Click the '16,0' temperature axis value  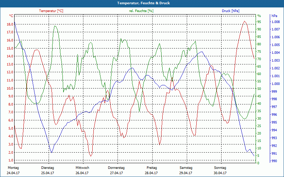[10, 40]
